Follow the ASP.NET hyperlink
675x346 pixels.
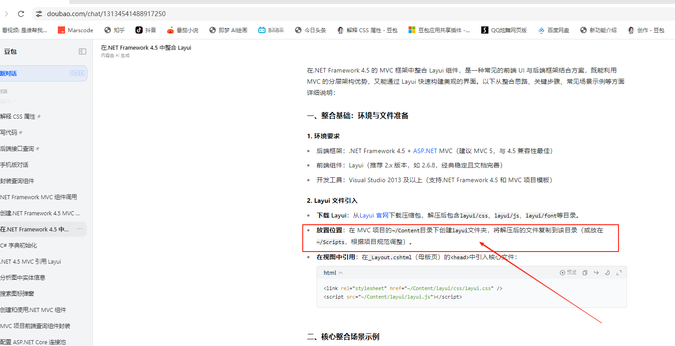point(425,151)
